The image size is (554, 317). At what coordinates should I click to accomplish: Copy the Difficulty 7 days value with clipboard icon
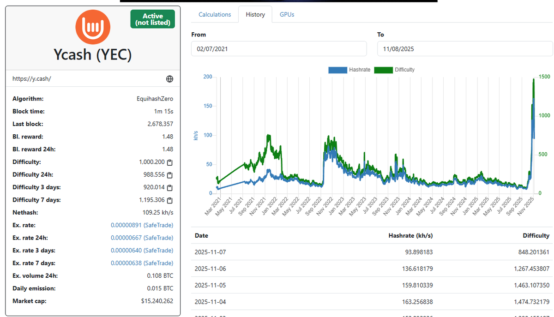[x=169, y=200]
